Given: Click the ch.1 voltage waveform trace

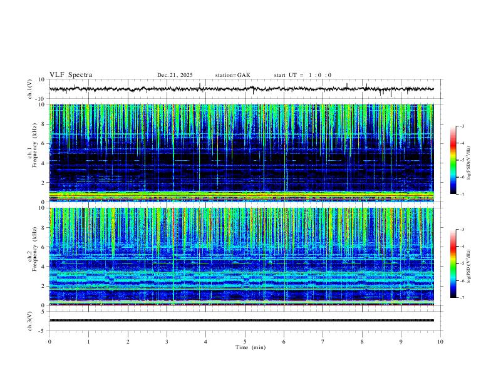Looking at the screenshot, I should 241,89.
